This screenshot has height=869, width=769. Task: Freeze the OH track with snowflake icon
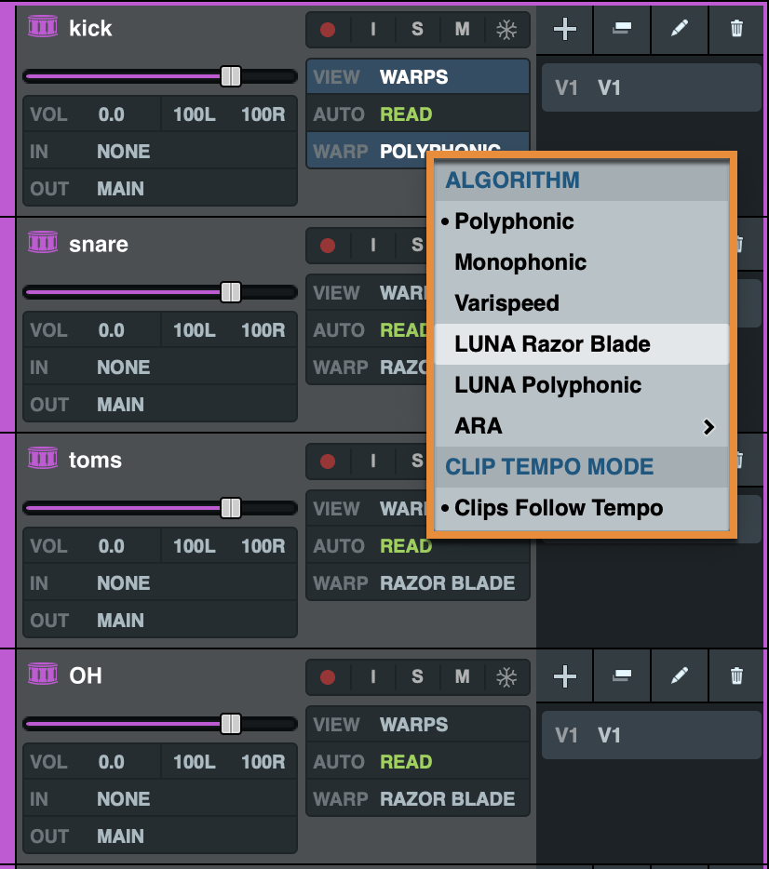(506, 676)
